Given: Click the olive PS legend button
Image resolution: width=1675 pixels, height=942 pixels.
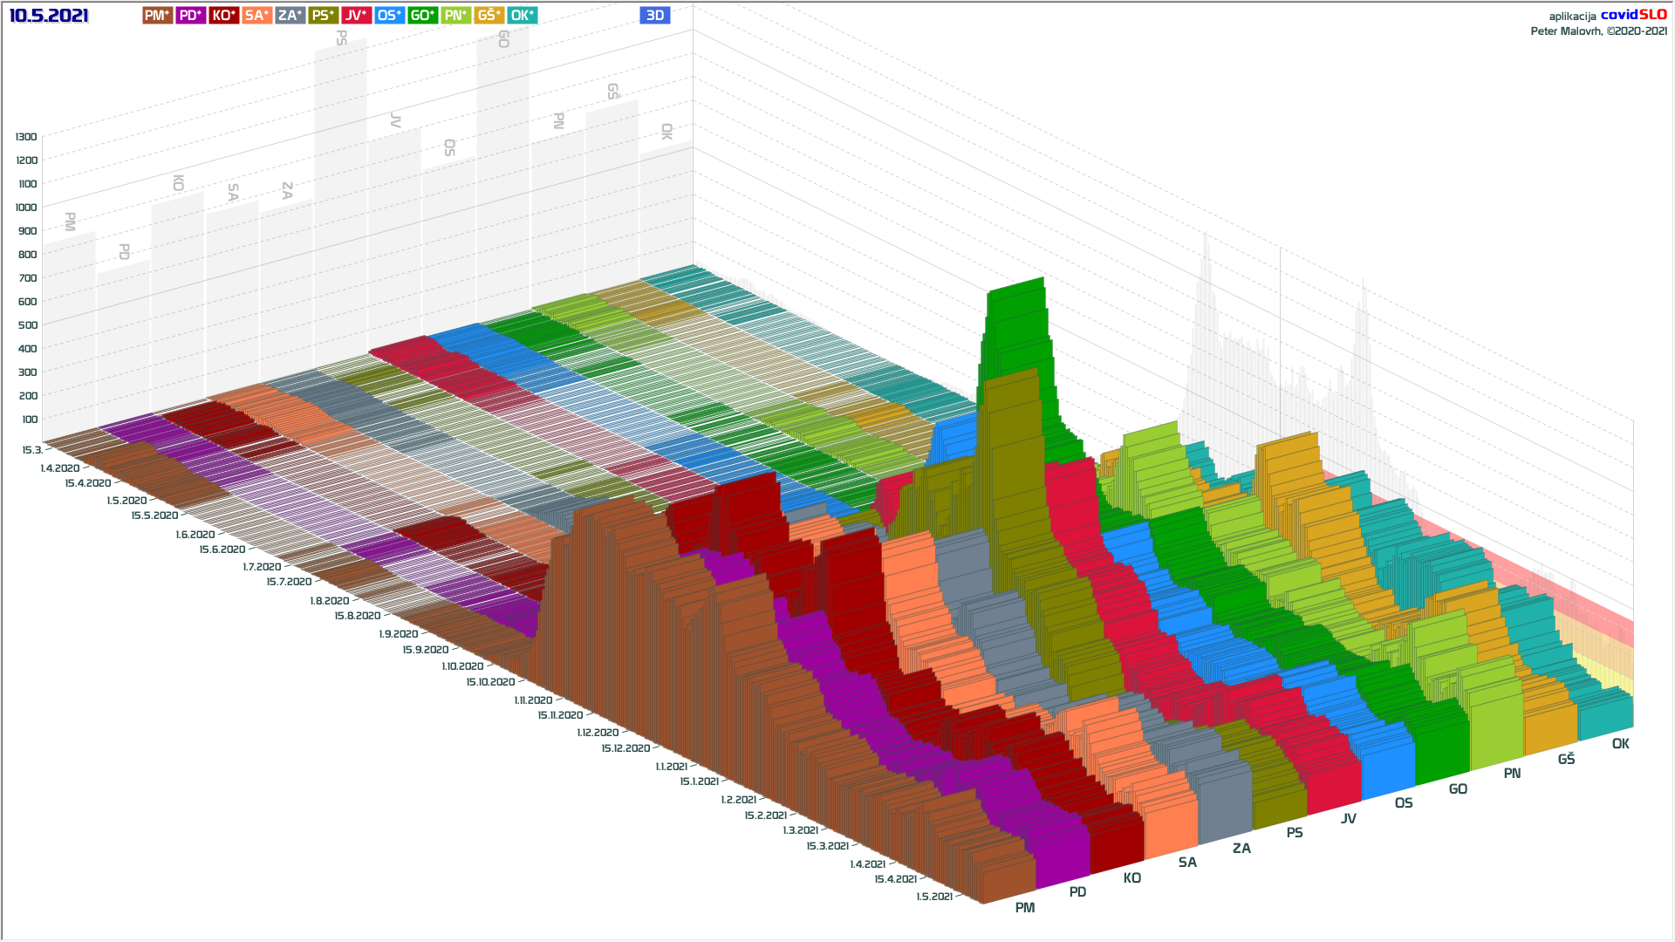Looking at the screenshot, I should 323,16.
